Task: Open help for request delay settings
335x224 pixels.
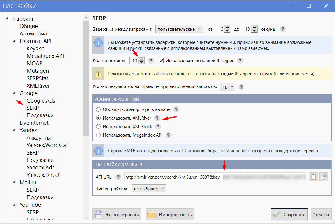Action: click(x=283, y=29)
